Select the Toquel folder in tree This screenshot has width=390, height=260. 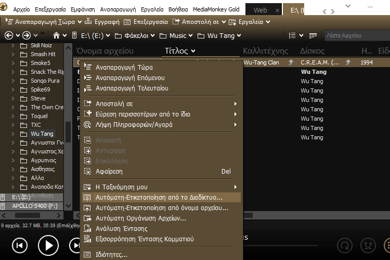click(x=39, y=116)
